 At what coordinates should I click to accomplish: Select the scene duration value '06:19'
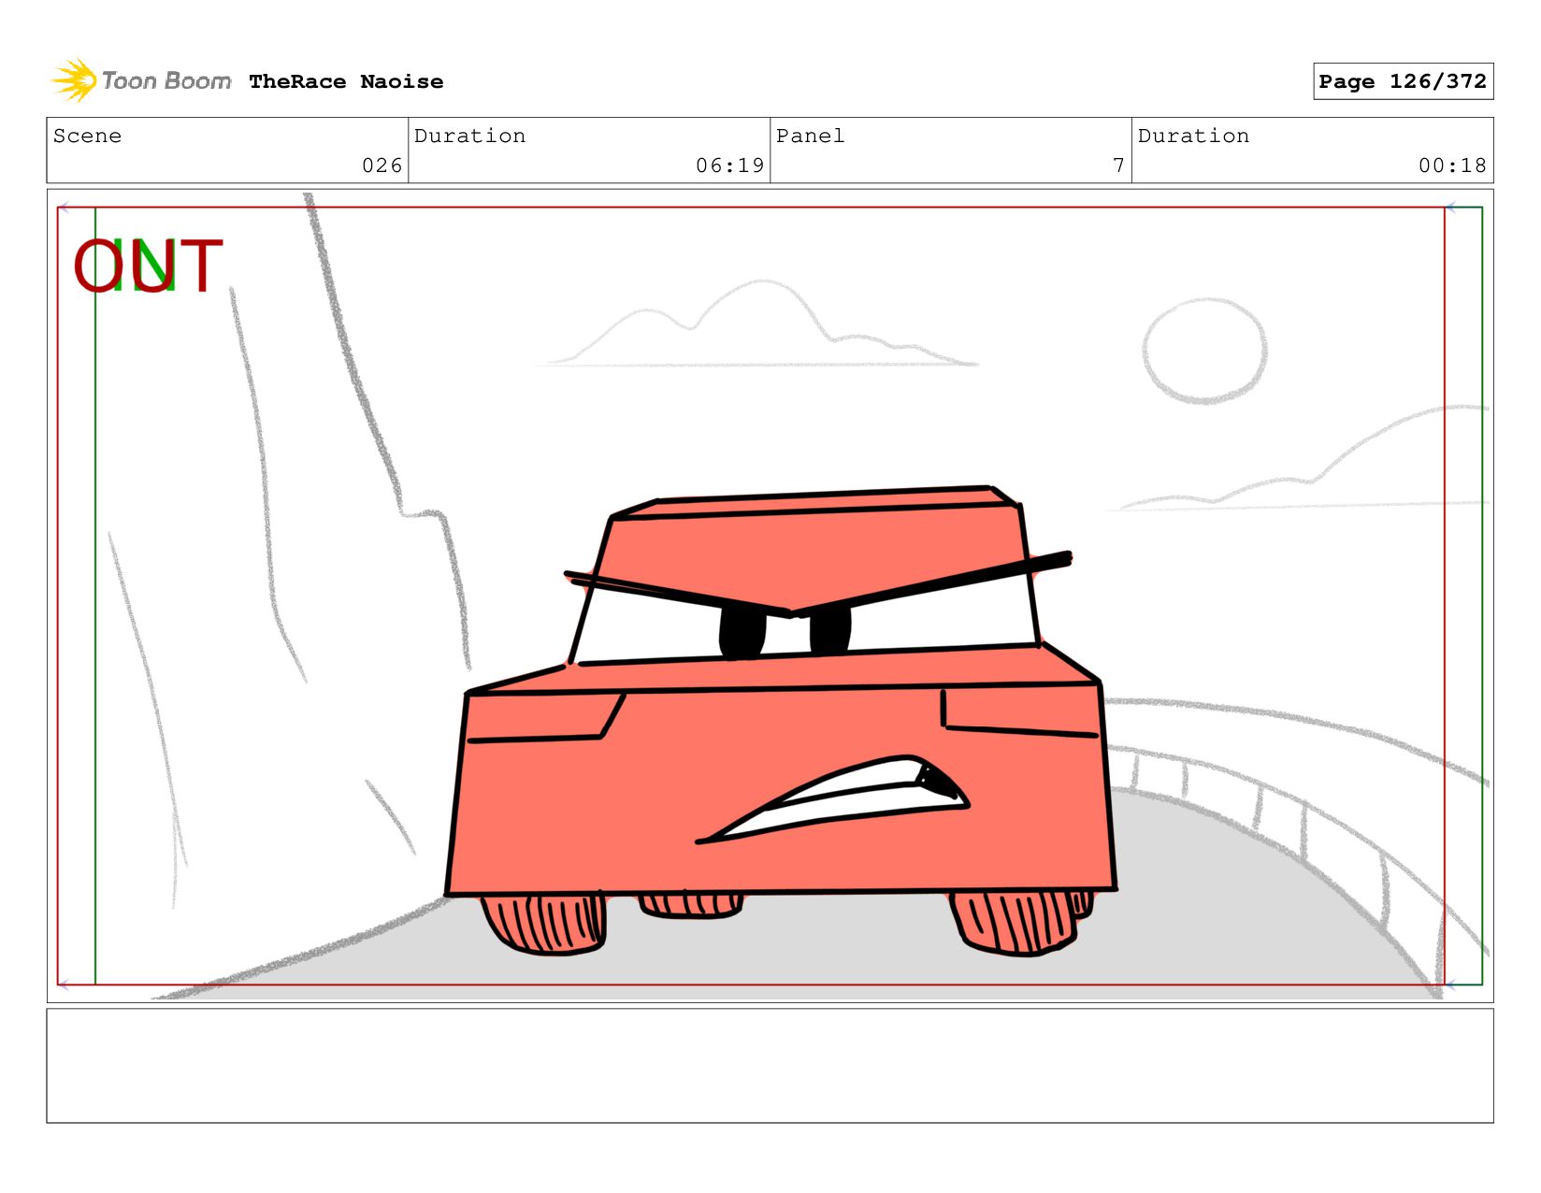pyautogui.click(x=730, y=165)
